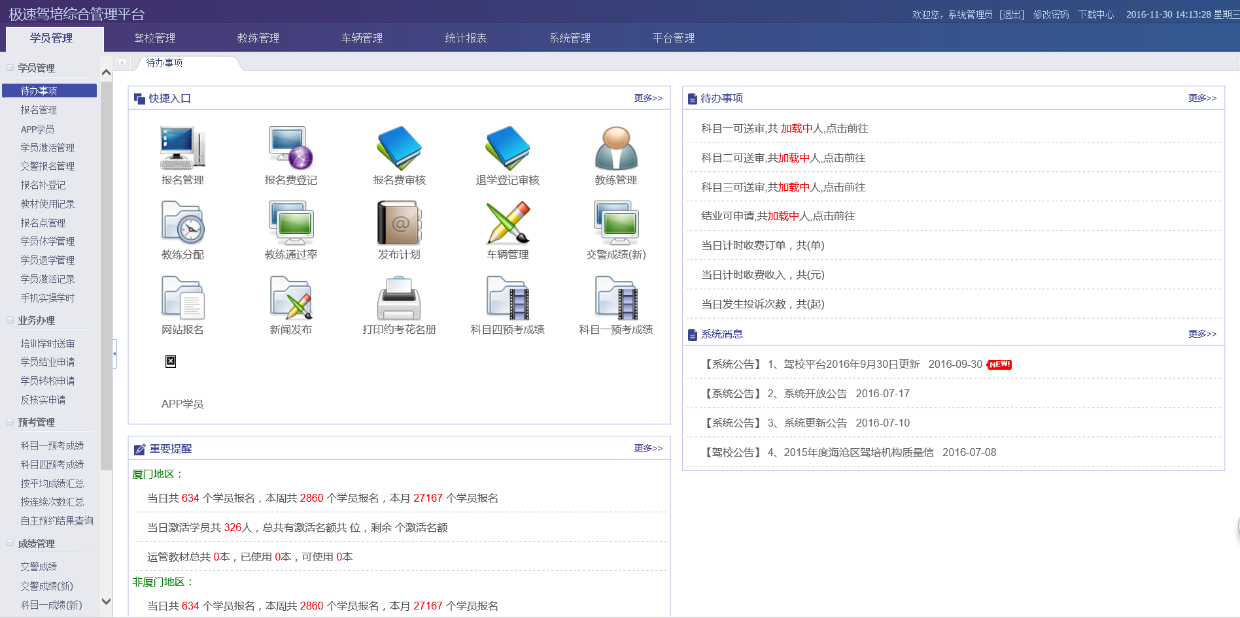Click the 车辆管理 pencil and brush icon
Screen dimensions: 1240x618
pos(508,223)
